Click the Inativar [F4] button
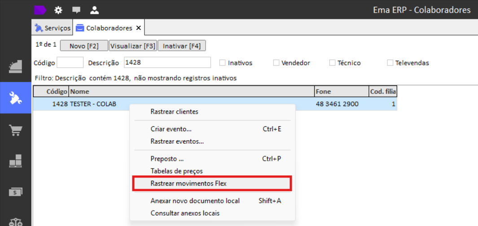This screenshot has width=478, height=226. [x=182, y=46]
